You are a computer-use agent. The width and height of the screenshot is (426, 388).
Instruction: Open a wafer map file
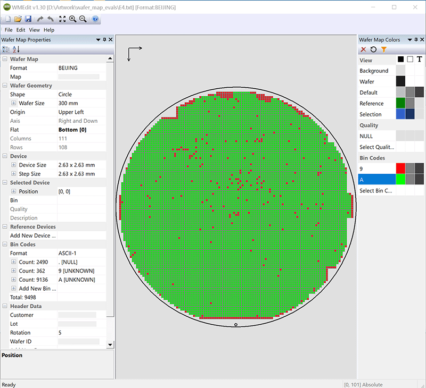[18, 19]
